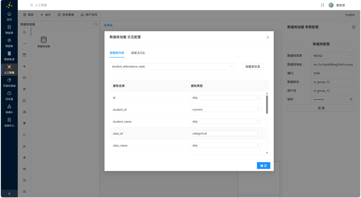Screen dimensions: 361x198
Task: Toggle fullscreen icon next to avatar
Action: click(323, 5)
